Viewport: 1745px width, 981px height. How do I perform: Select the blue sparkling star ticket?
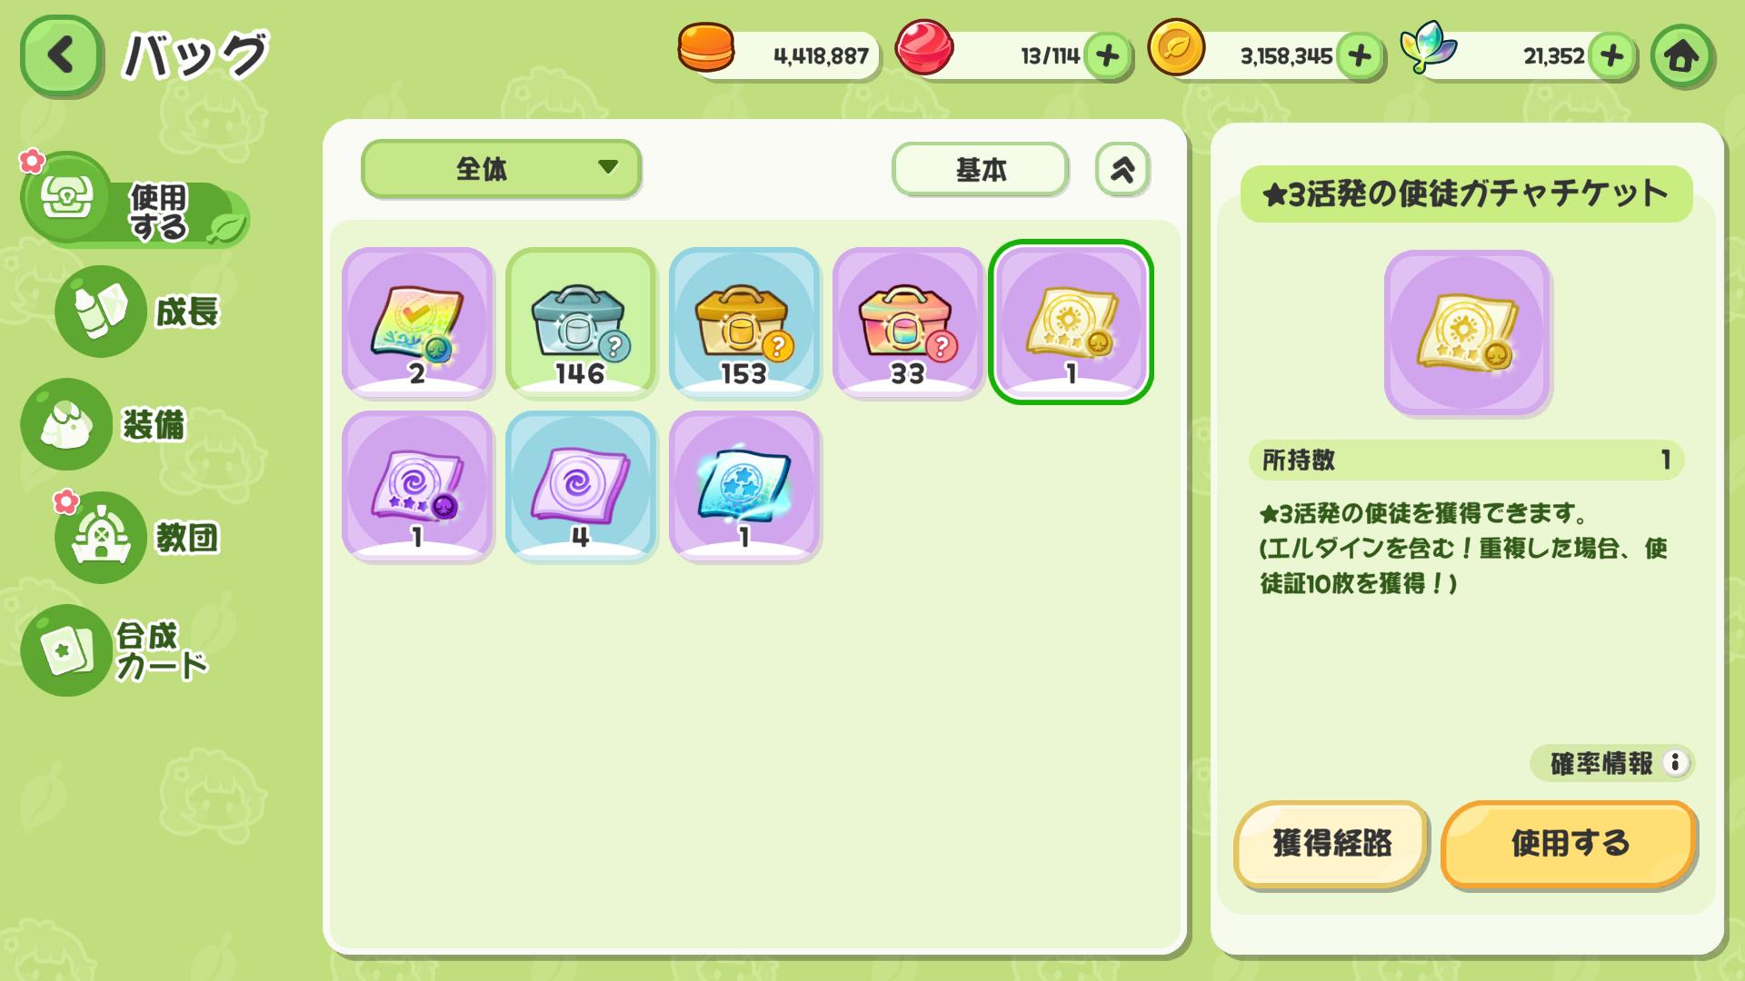point(744,486)
